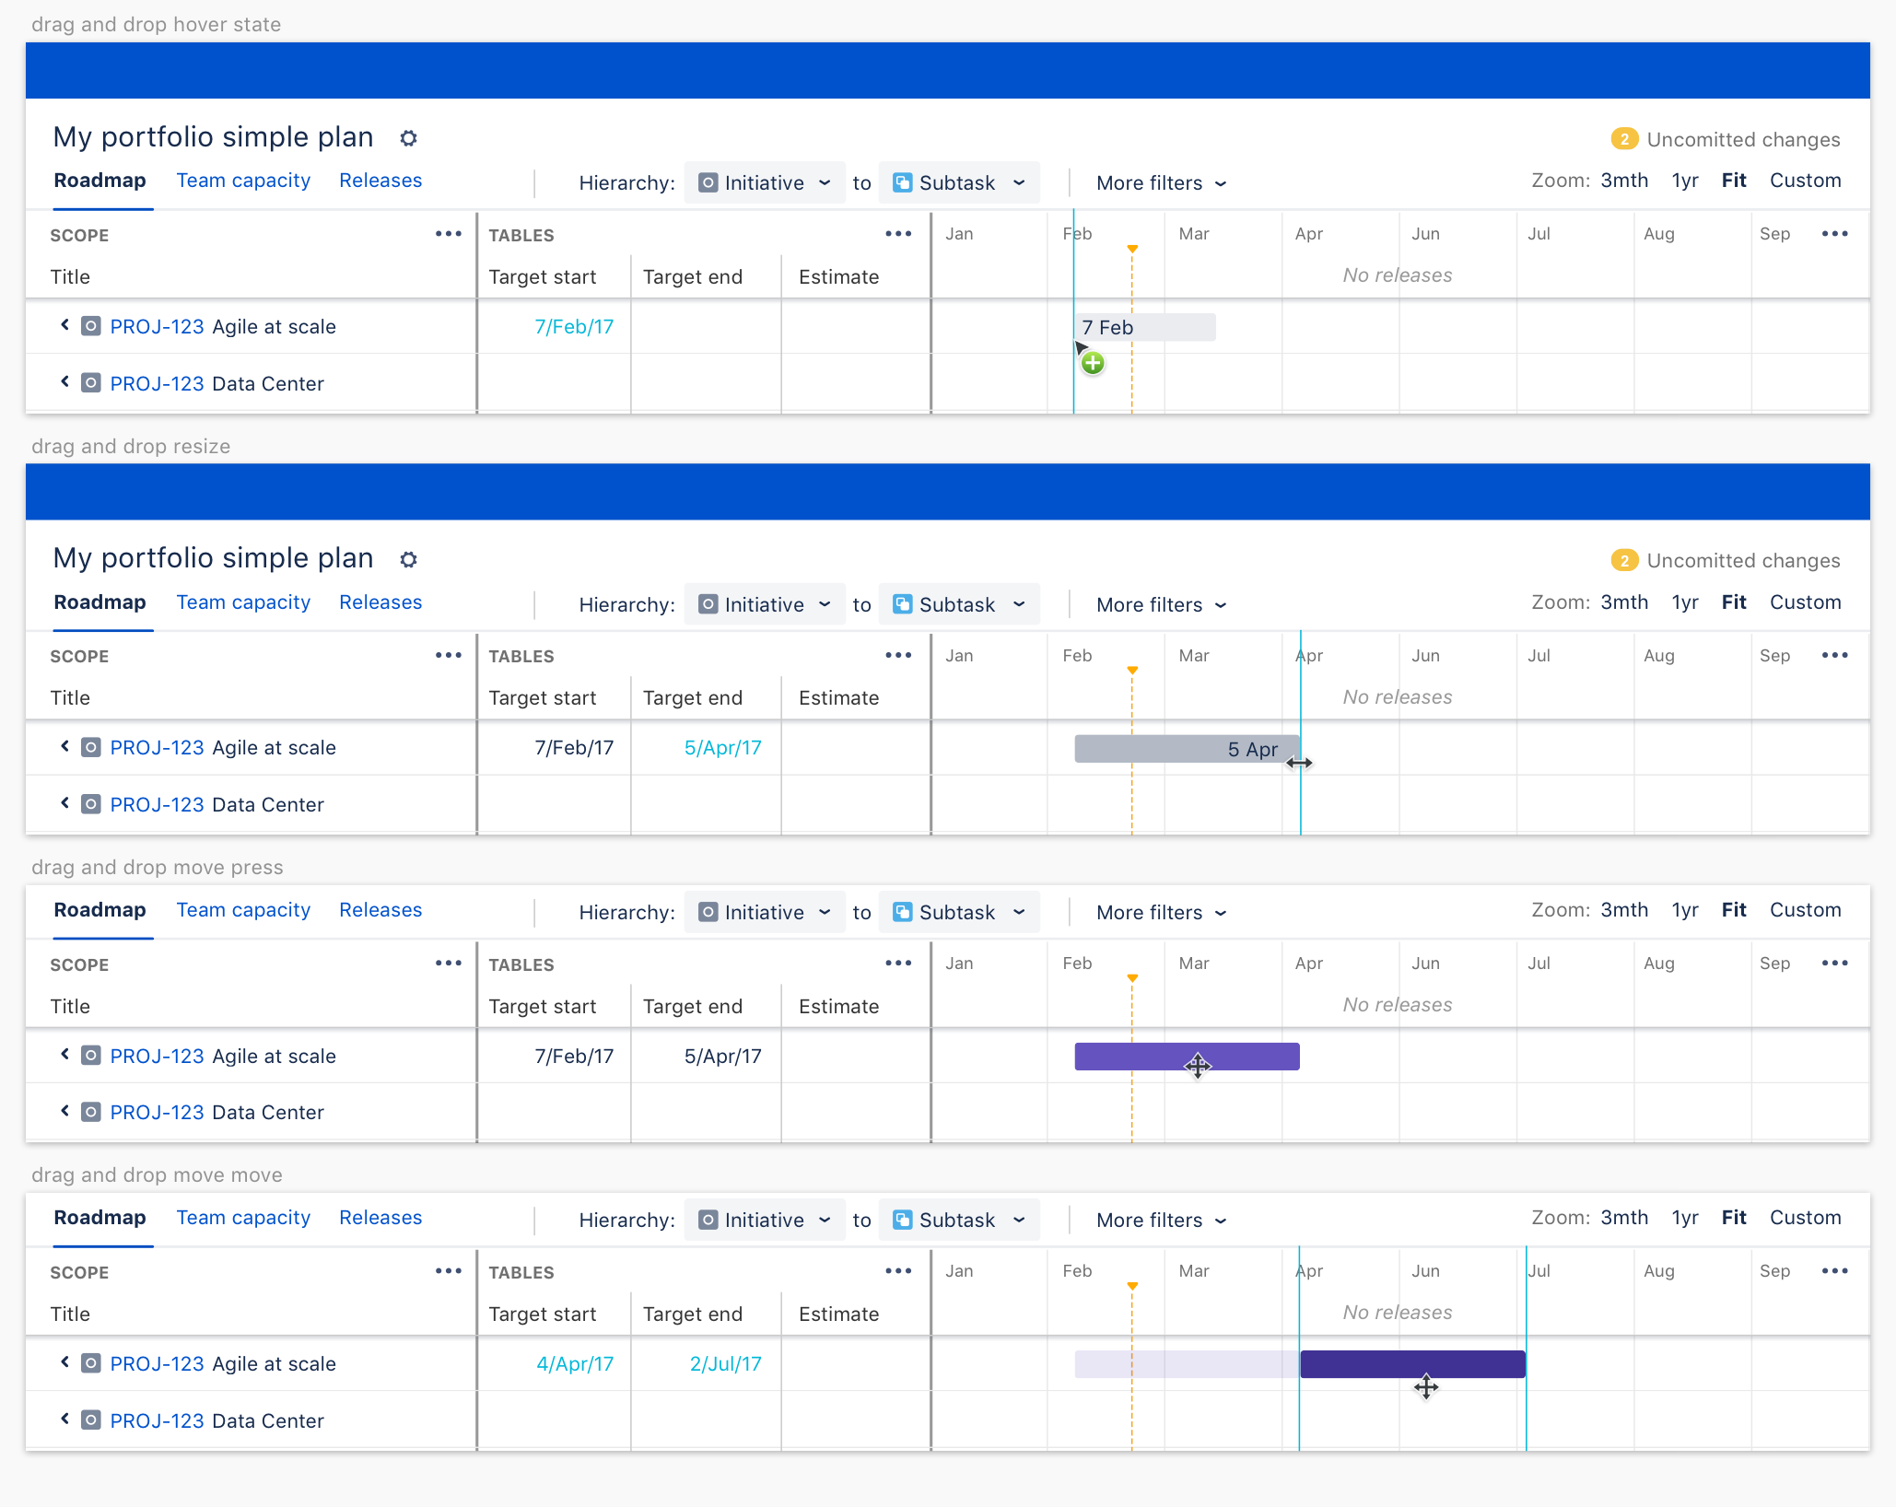Expand More filters in the move move section
The image size is (1896, 1507).
[x=1161, y=1221]
